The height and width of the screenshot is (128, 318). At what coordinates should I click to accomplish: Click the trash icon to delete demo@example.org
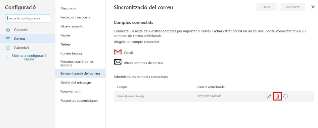tap(277, 97)
